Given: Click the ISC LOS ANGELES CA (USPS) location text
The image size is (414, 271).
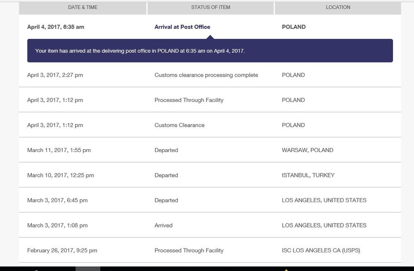Looking at the screenshot, I should click(321, 250).
